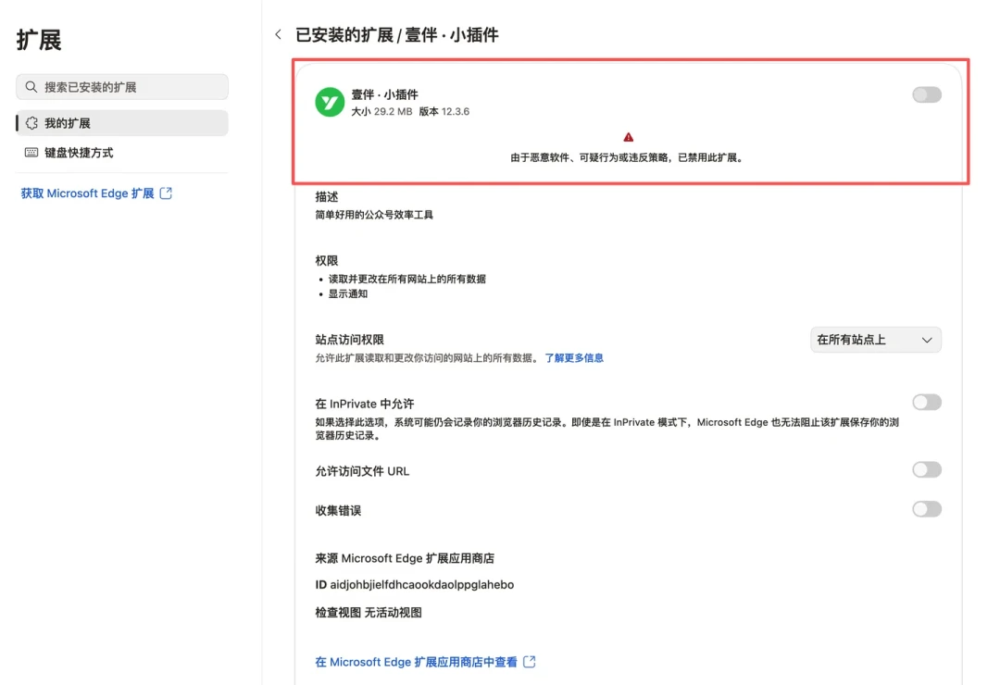Viewport: 1000px width, 685px height.
Task: Click the 站点访问权限 heading
Action: (x=349, y=340)
